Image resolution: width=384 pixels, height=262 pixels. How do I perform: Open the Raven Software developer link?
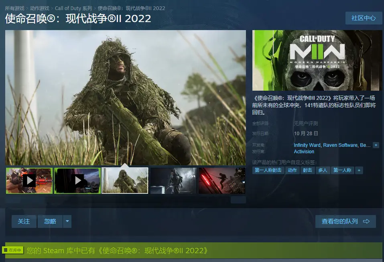[340, 145]
